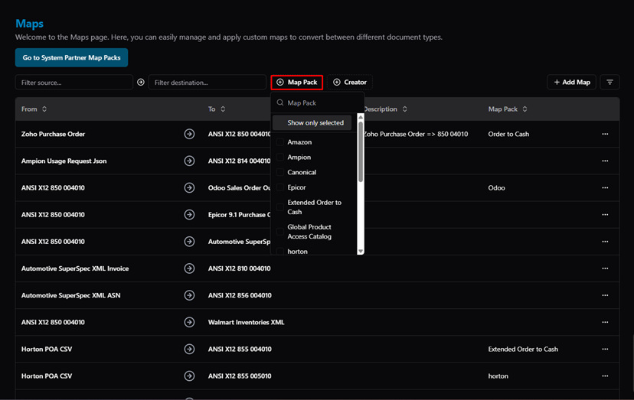Screen dimensions: 634x400
Task: Open the Creator filter dropdown
Action: [350, 82]
